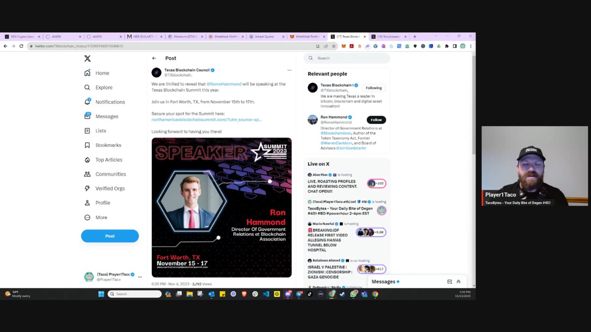The image size is (591, 332).
Task: Expand the More menu in the sidebar
Action: tap(96, 217)
